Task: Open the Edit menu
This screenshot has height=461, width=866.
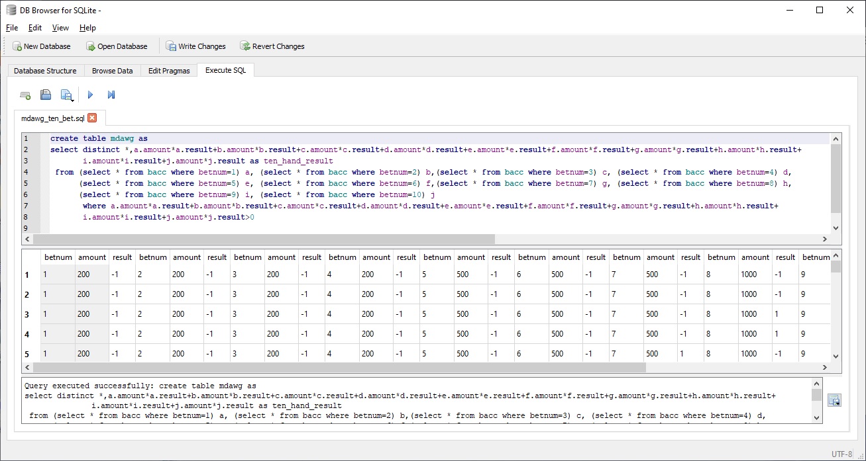Action: [x=35, y=28]
